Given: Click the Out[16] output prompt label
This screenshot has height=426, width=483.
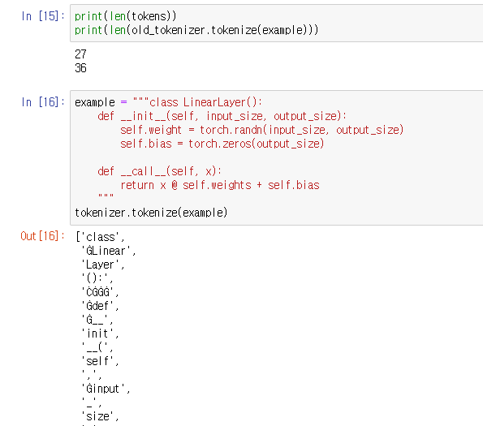Looking at the screenshot, I should 43,236.
